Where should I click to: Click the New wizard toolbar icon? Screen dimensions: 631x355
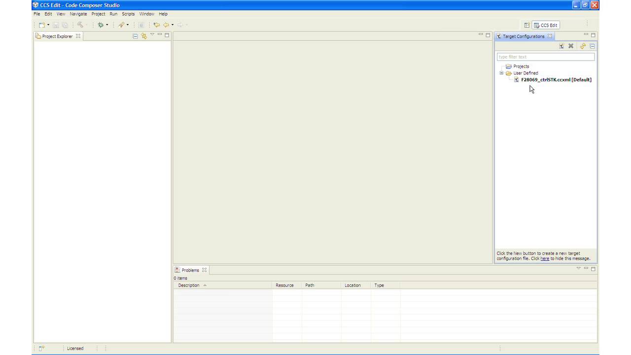[x=42, y=25]
